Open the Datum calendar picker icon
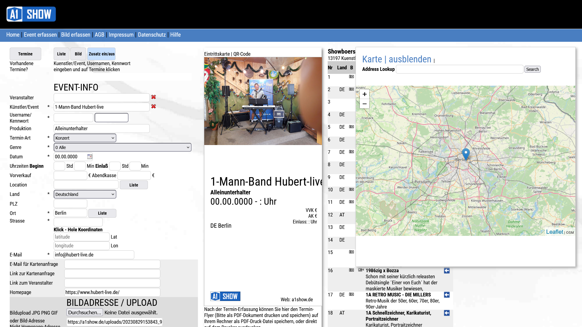582x327 pixels. [90, 157]
